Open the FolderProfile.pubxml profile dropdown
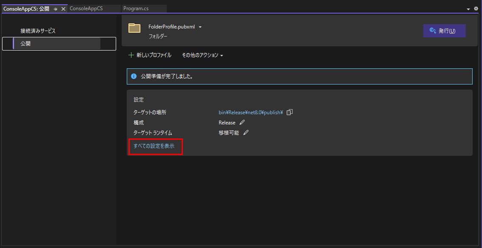Viewport: 482px width, 248px height. click(200, 26)
